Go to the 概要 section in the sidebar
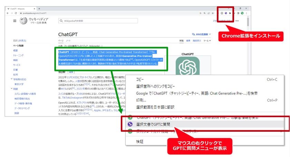The height and width of the screenshot is (157, 290). 15,50
